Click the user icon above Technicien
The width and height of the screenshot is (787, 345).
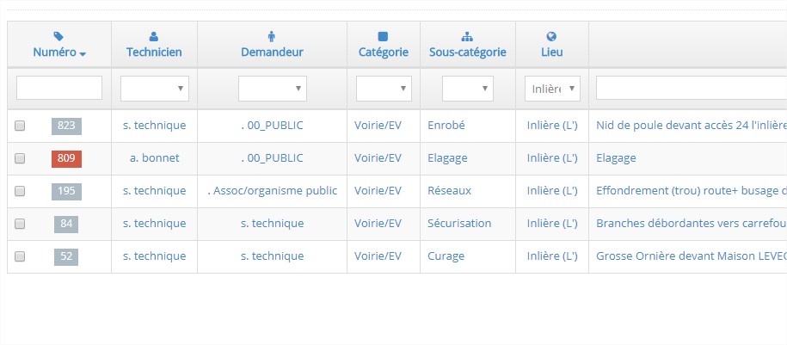point(154,37)
